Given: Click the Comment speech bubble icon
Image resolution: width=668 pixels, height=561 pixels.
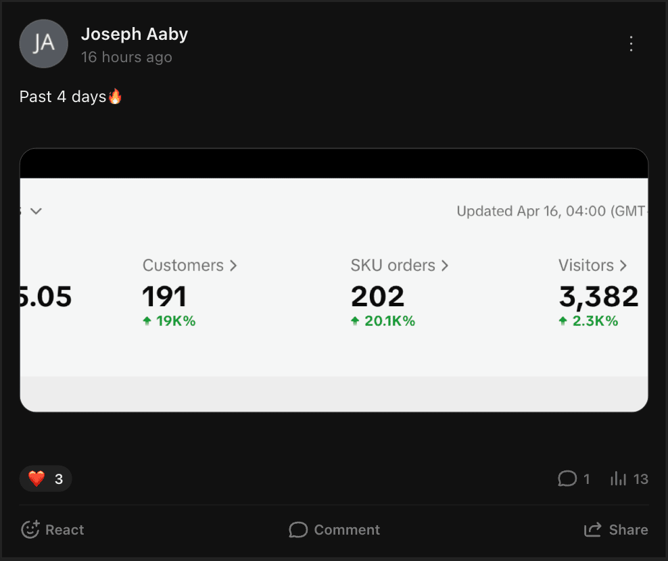Looking at the screenshot, I should point(298,530).
